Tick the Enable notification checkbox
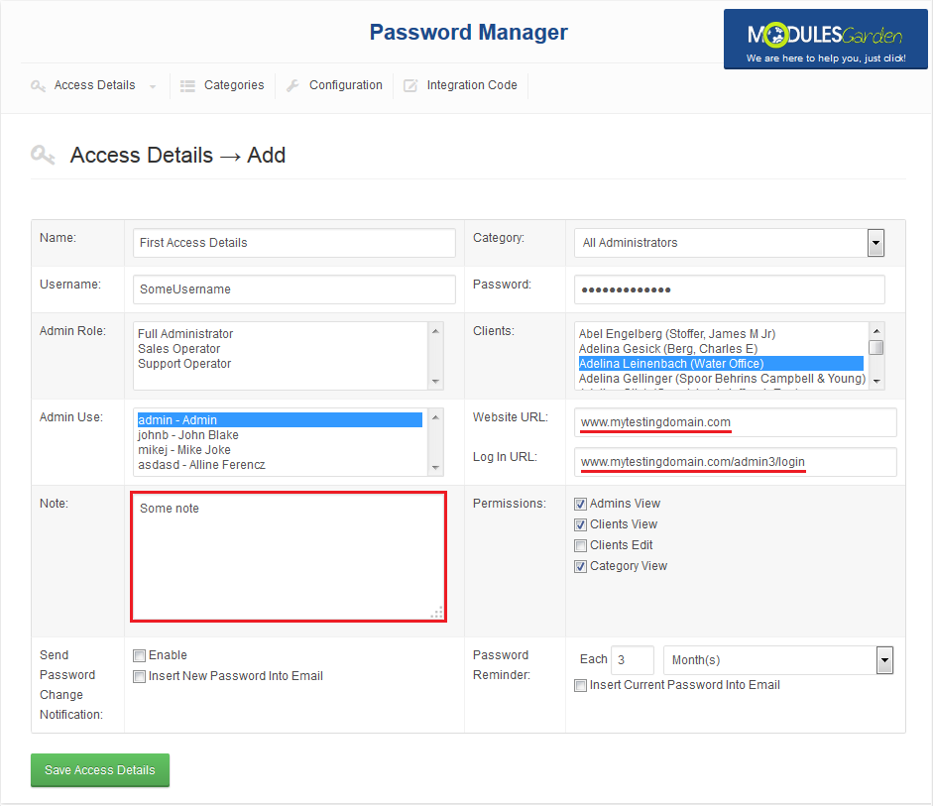Screen dimensions: 933x806 tap(139, 655)
